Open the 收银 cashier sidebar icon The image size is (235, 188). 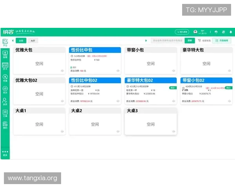[x=5, y=54]
